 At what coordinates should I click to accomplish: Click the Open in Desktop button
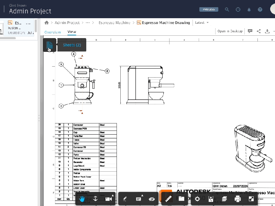pyautogui.click(x=230, y=31)
